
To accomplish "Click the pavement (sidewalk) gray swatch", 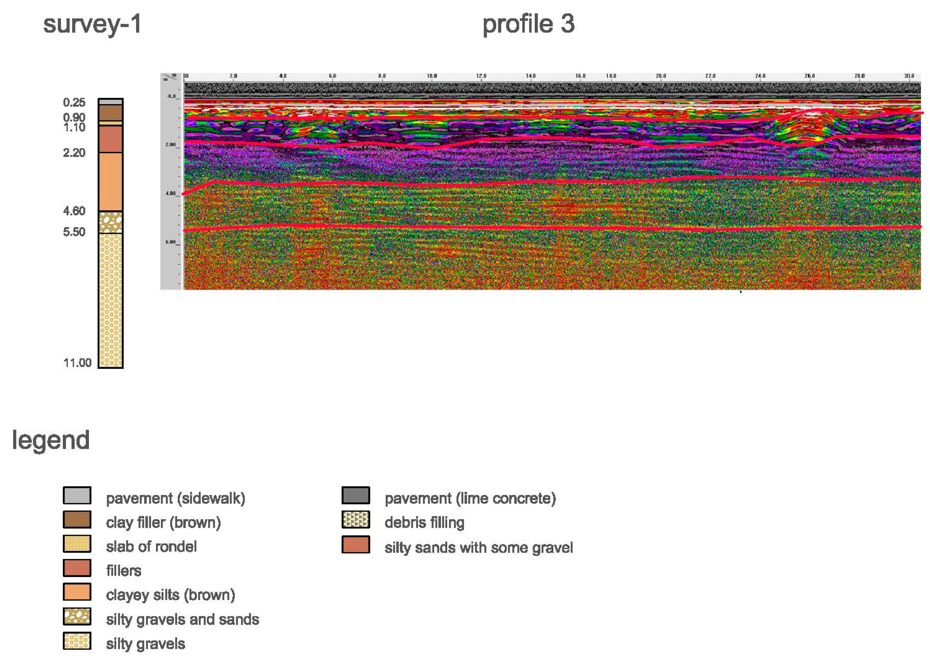I will [77, 495].
